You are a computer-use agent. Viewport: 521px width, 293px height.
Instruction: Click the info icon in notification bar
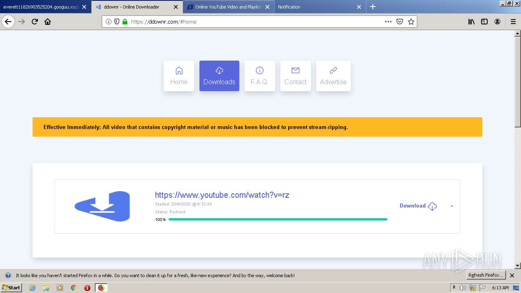coord(8,276)
